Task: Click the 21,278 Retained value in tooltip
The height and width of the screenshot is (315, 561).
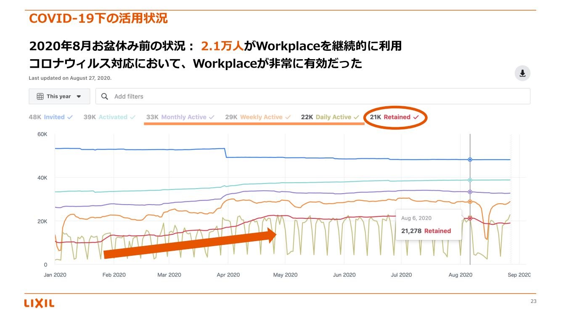Action: [426, 231]
